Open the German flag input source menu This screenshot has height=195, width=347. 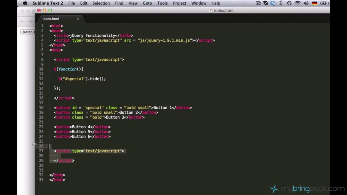314,3
